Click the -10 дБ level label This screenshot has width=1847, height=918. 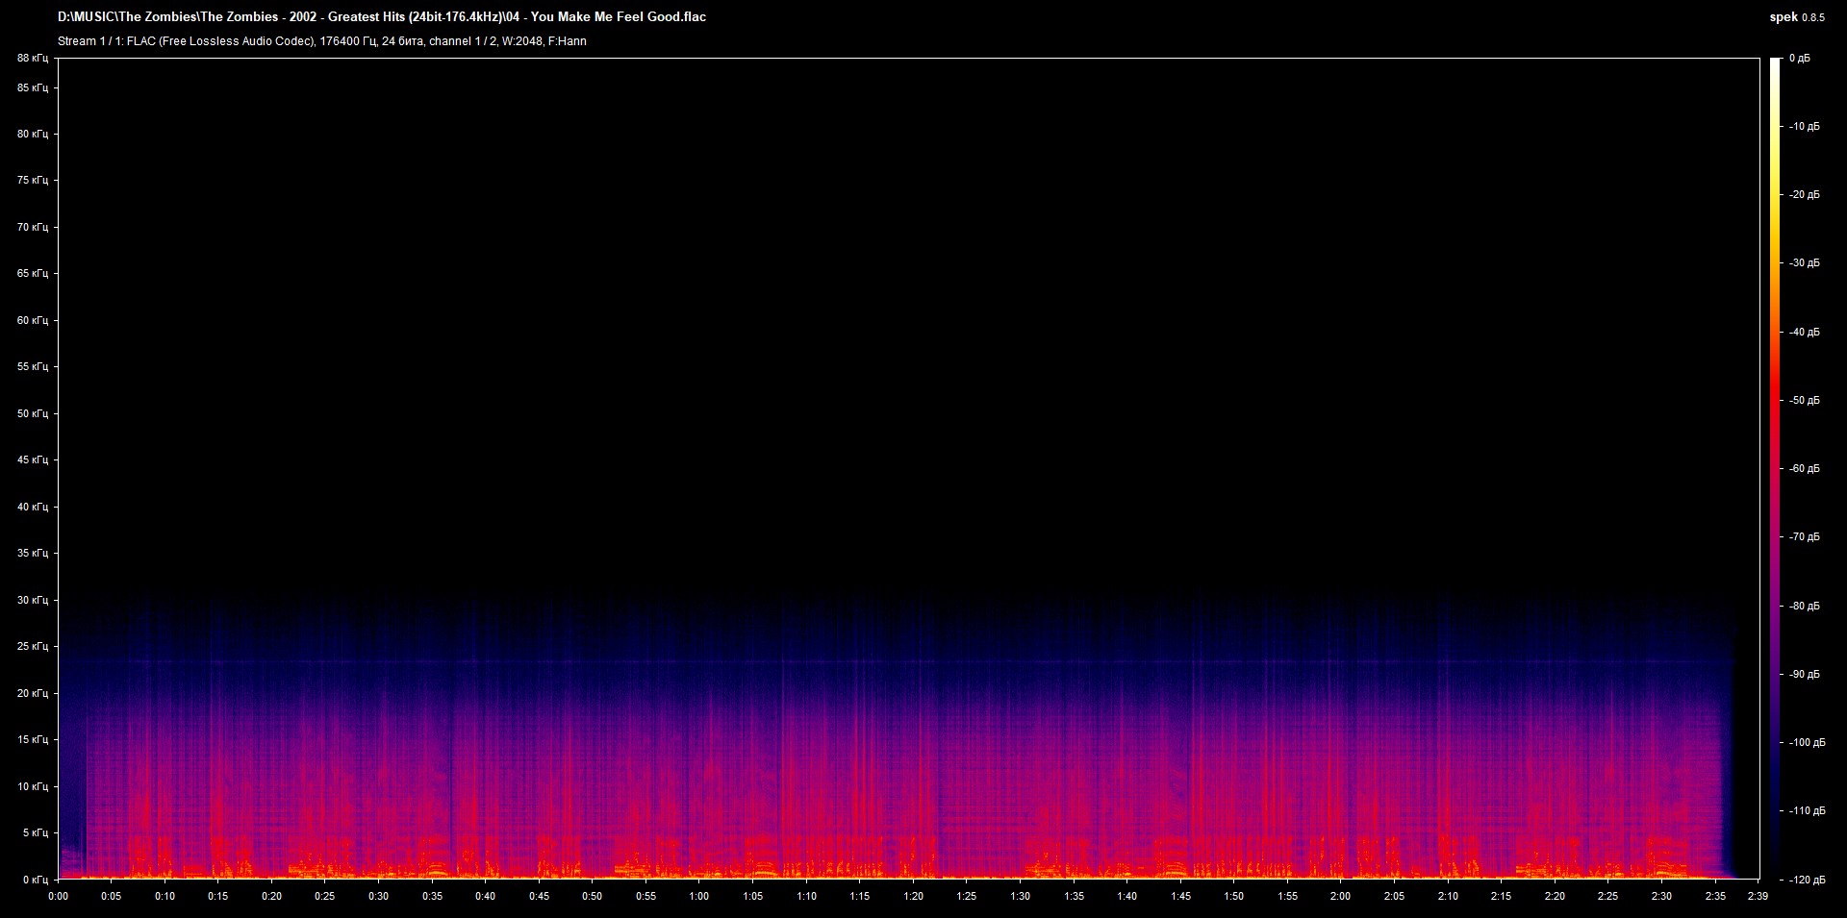click(1805, 126)
